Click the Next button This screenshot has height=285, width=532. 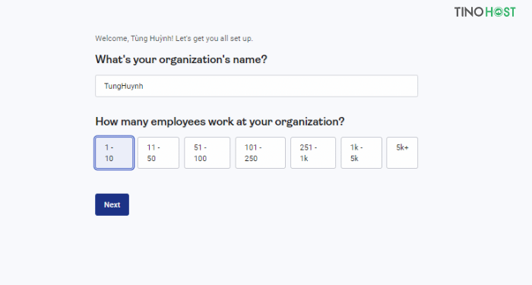click(112, 204)
